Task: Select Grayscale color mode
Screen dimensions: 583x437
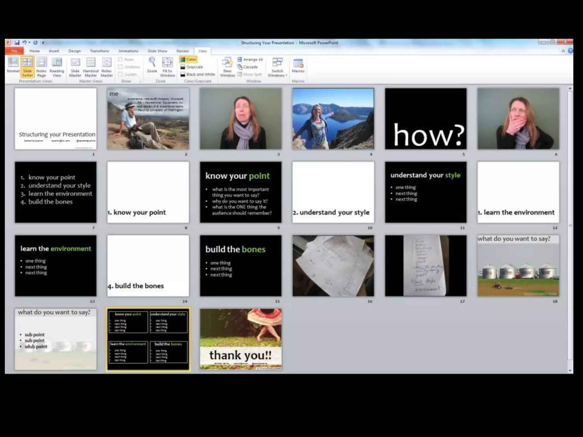Action: [x=192, y=67]
